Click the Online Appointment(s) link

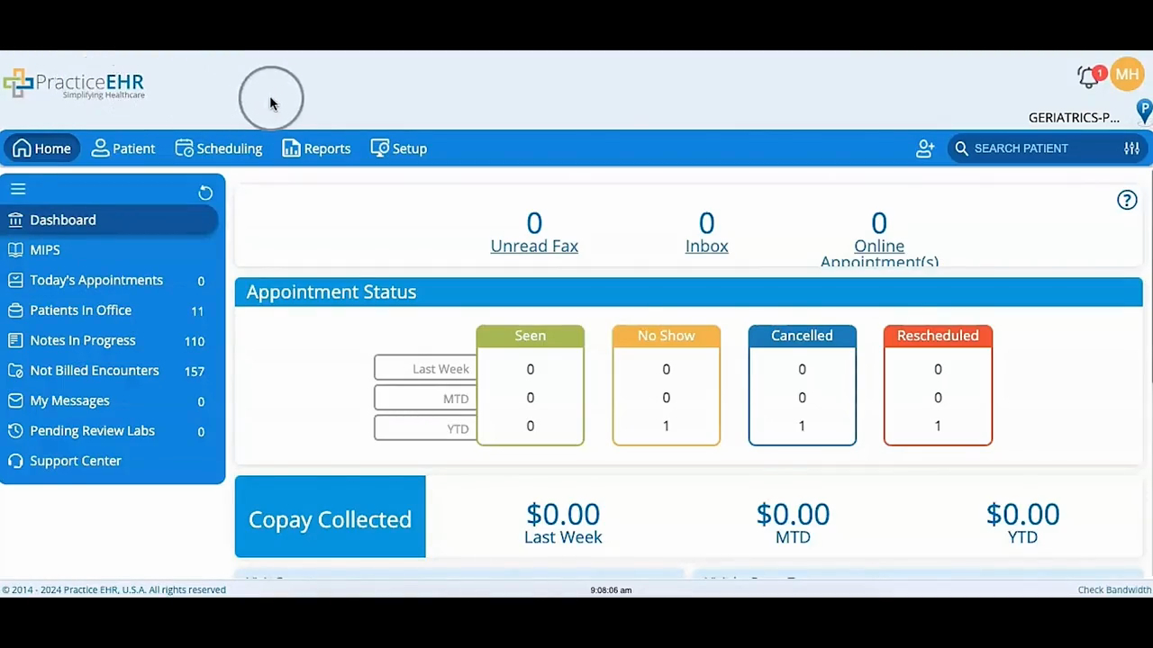(879, 253)
